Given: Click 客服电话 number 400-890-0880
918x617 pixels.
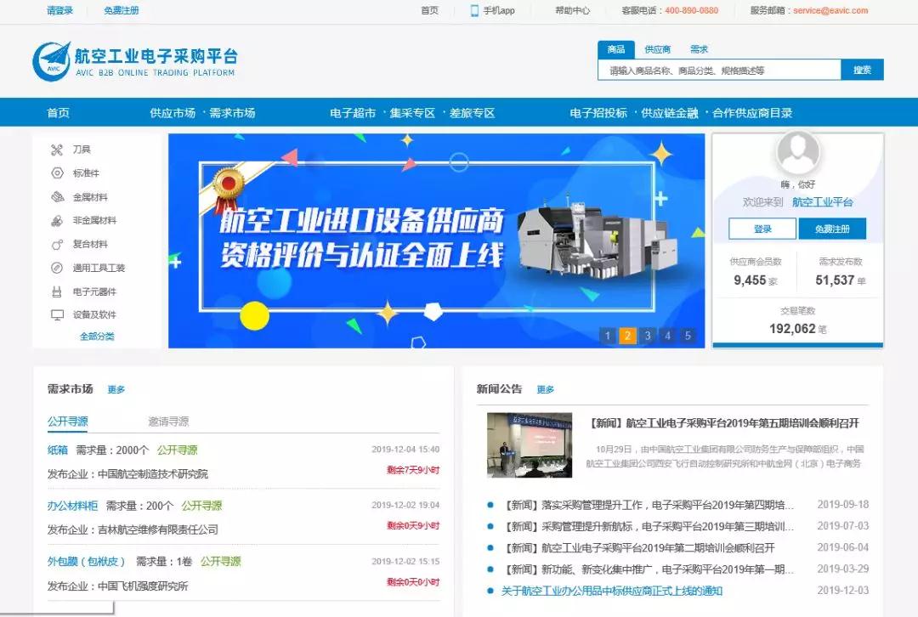Looking at the screenshot, I should (x=691, y=10).
